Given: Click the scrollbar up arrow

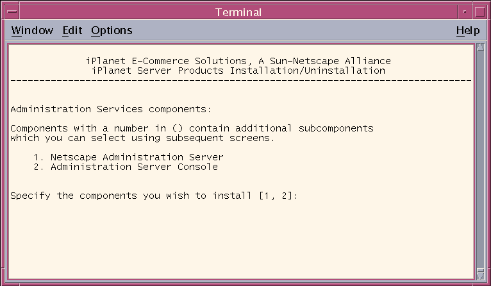Looking at the screenshot, I should tap(480, 47).
